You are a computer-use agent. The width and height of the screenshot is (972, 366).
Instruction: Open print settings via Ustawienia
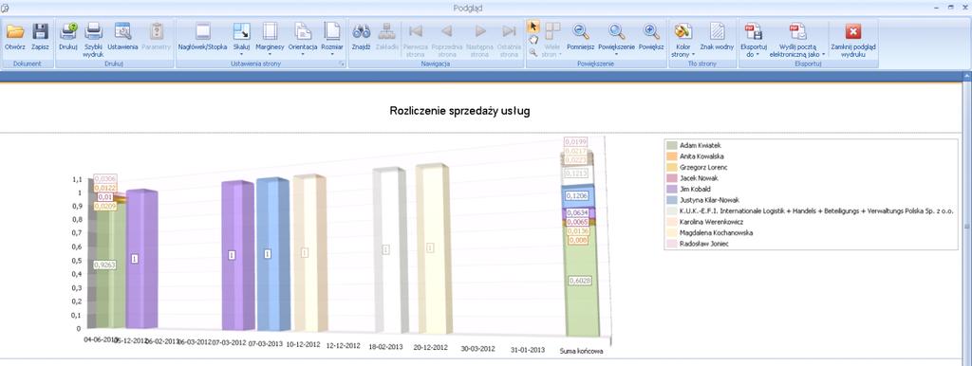pos(122,37)
